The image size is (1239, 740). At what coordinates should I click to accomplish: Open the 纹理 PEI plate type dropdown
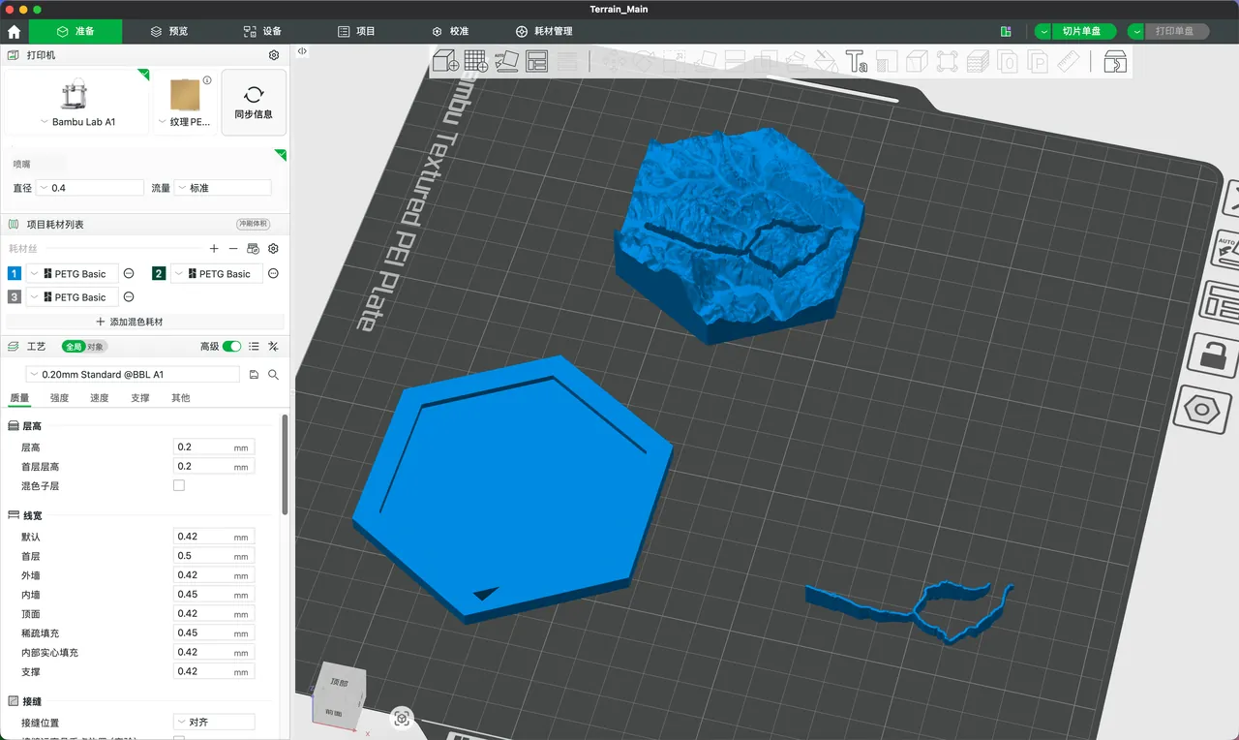[x=185, y=122]
